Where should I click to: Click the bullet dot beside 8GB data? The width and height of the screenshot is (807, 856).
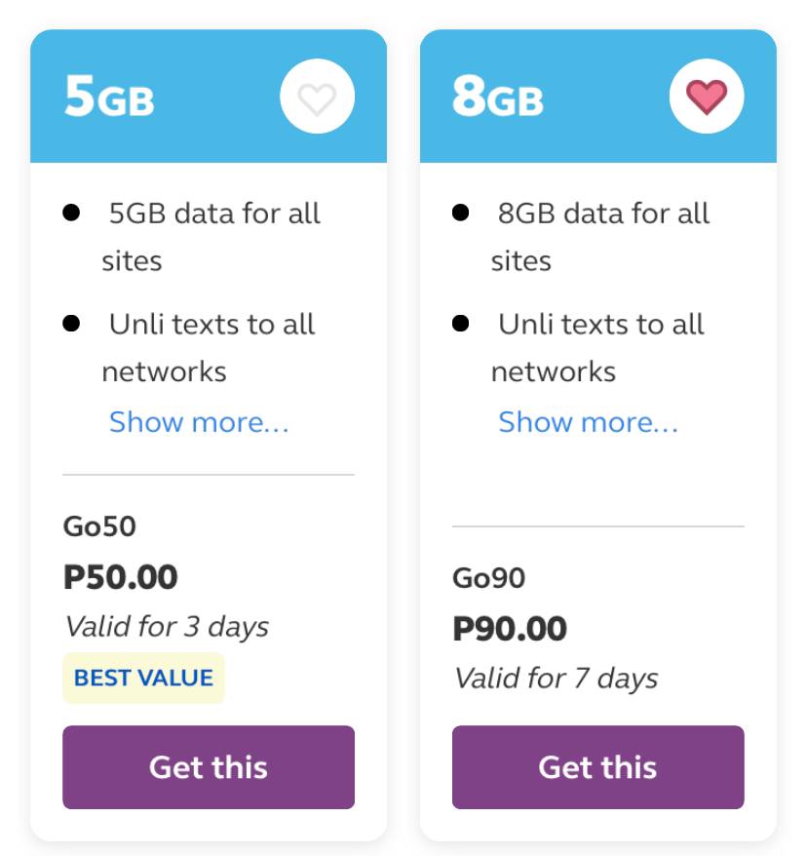pyautogui.click(x=461, y=213)
